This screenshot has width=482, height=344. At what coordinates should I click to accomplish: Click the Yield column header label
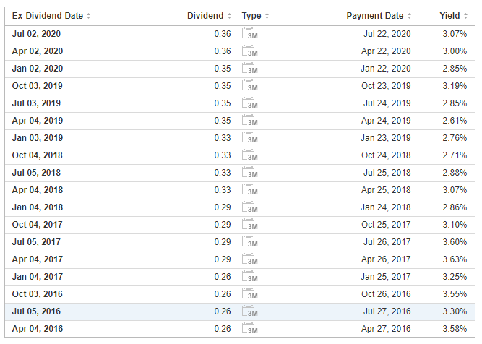(449, 16)
